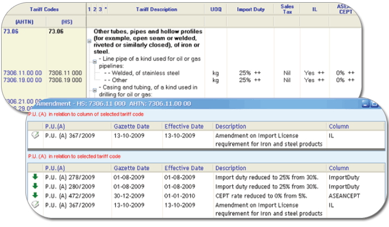This screenshot has height=227, width=389.
Task: Collapse the heading 73.06 description tree node
Action: coord(89,41)
